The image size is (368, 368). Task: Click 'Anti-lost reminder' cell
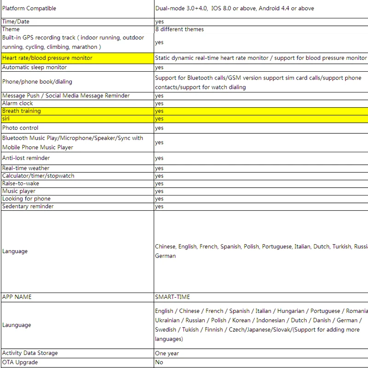coord(77,158)
